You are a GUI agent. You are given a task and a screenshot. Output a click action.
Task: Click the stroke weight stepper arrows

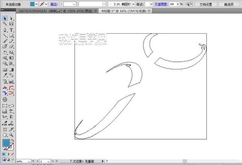[x=62, y=4]
